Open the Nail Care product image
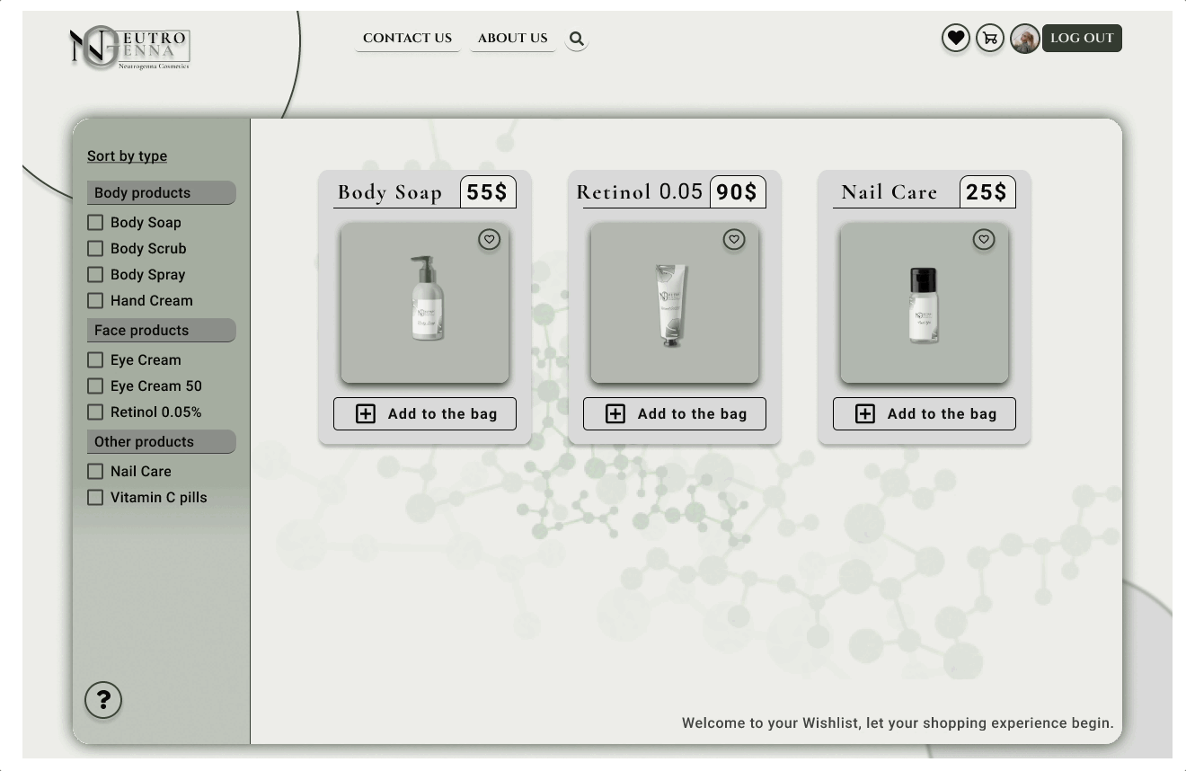 [x=925, y=303]
